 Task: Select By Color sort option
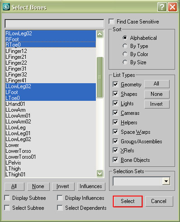tap(125, 54)
